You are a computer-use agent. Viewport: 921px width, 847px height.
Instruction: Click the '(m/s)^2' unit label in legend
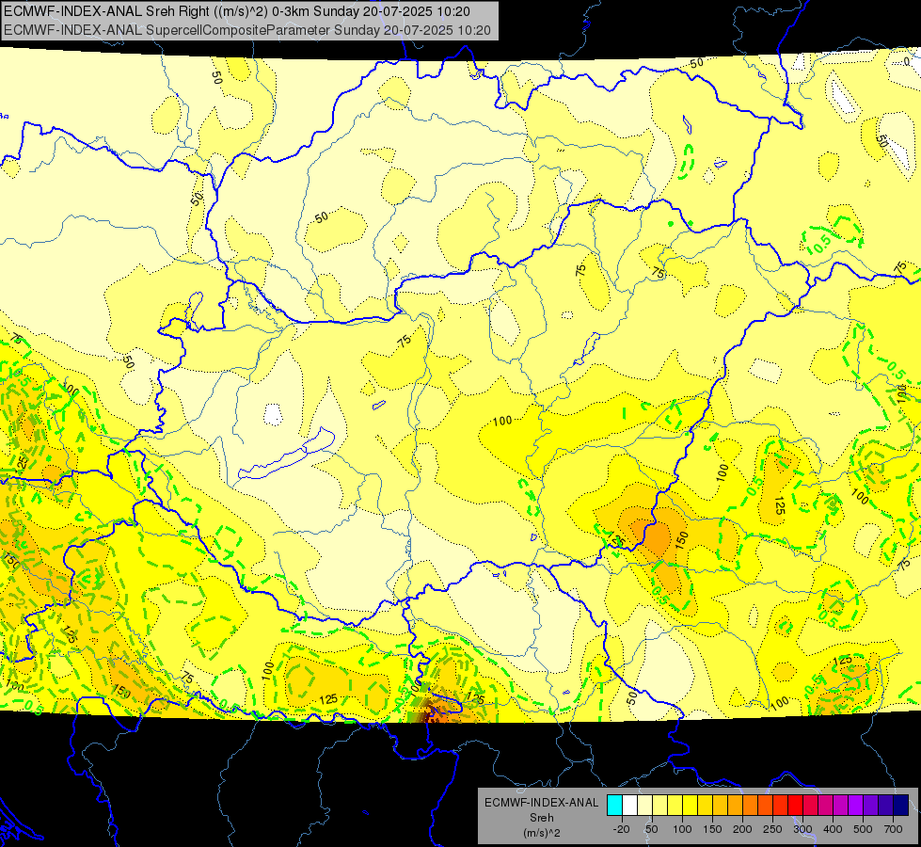pos(541,833)
